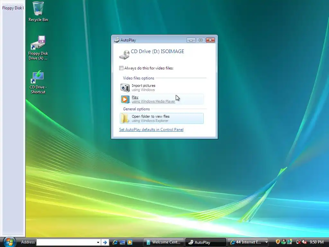The height and width of the screenshot is (247, 329).
Task: Select the Floppy Disk Drive (A) shortcut
Action: [38, 48]
